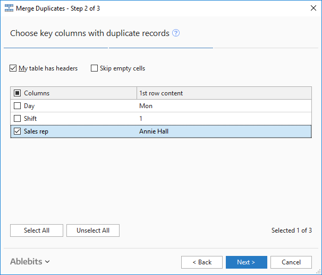
Task: Close the Merge Duplicates dialog
Action: (313, 8)
